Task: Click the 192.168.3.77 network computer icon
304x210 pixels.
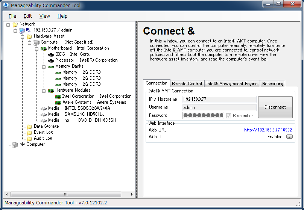Action: pyautogui.click(x=22, y=30)
